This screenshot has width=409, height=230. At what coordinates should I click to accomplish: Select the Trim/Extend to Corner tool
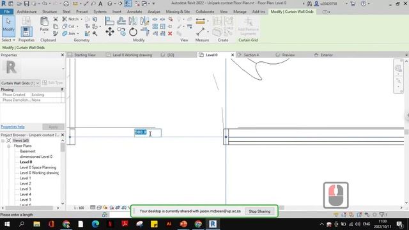point(144,32)
